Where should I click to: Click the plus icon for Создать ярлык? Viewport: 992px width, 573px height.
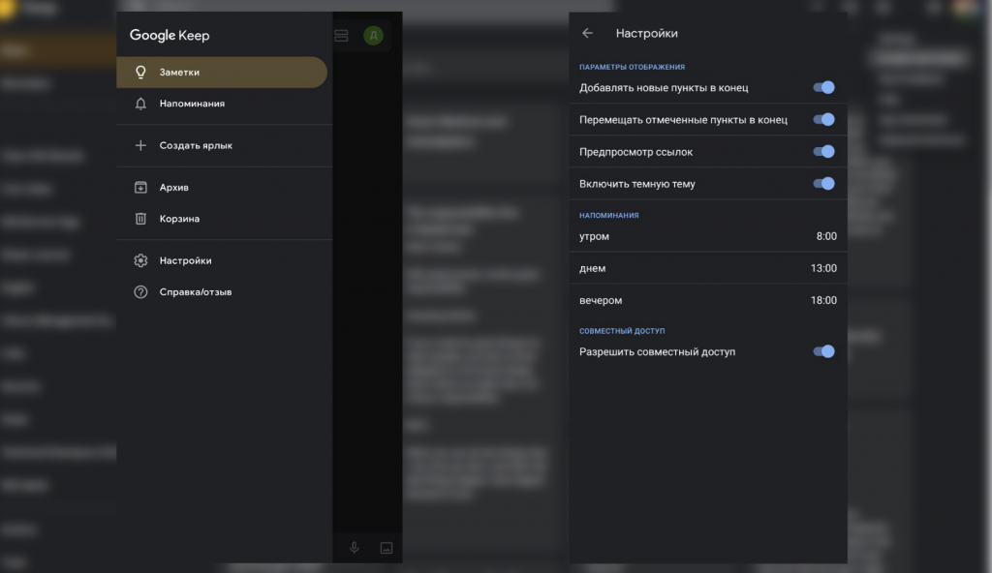coord(140,145)
